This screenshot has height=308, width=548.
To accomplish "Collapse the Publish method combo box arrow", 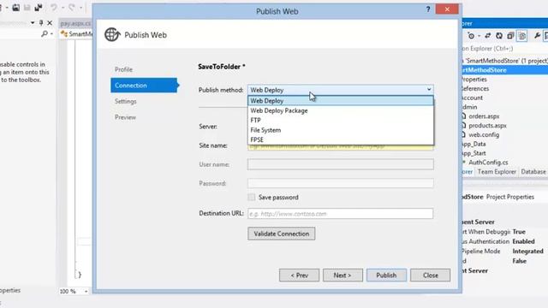I will coord(429,90).
